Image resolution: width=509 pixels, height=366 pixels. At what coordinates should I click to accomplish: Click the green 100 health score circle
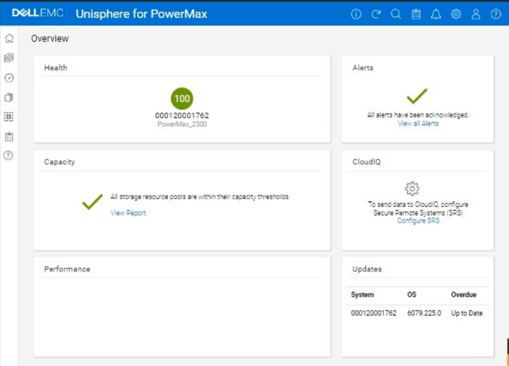pyautogui.click(x=182, y=98)
